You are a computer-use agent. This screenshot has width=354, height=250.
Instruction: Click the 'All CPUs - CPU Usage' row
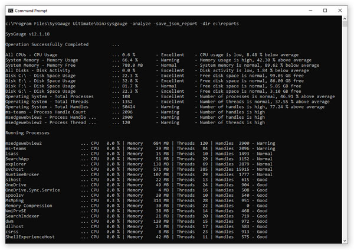152,55
